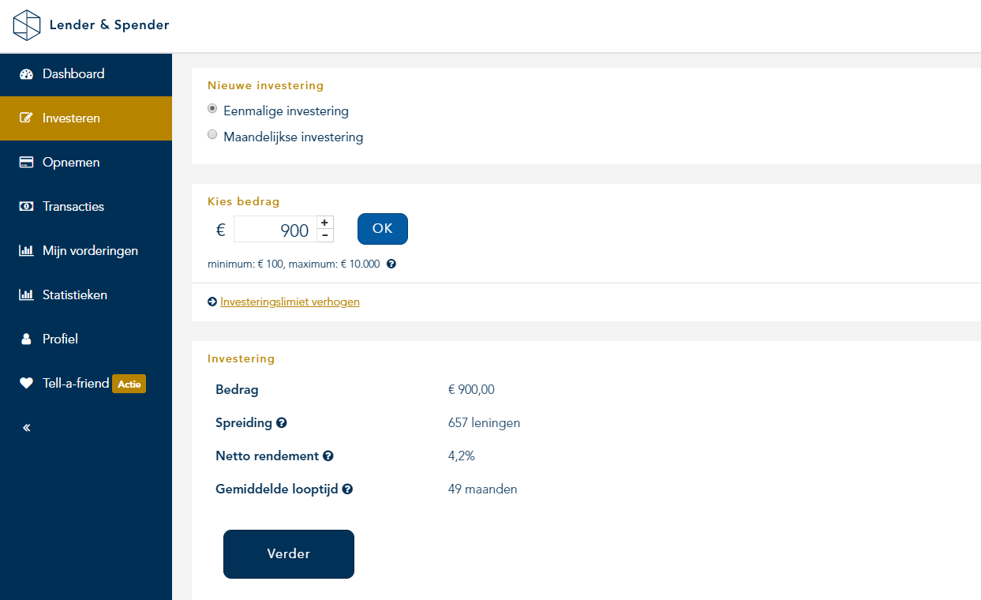The image size is (981, 600).
Task: Click the help icon next to Netto rendement
Action: point(328,456)
